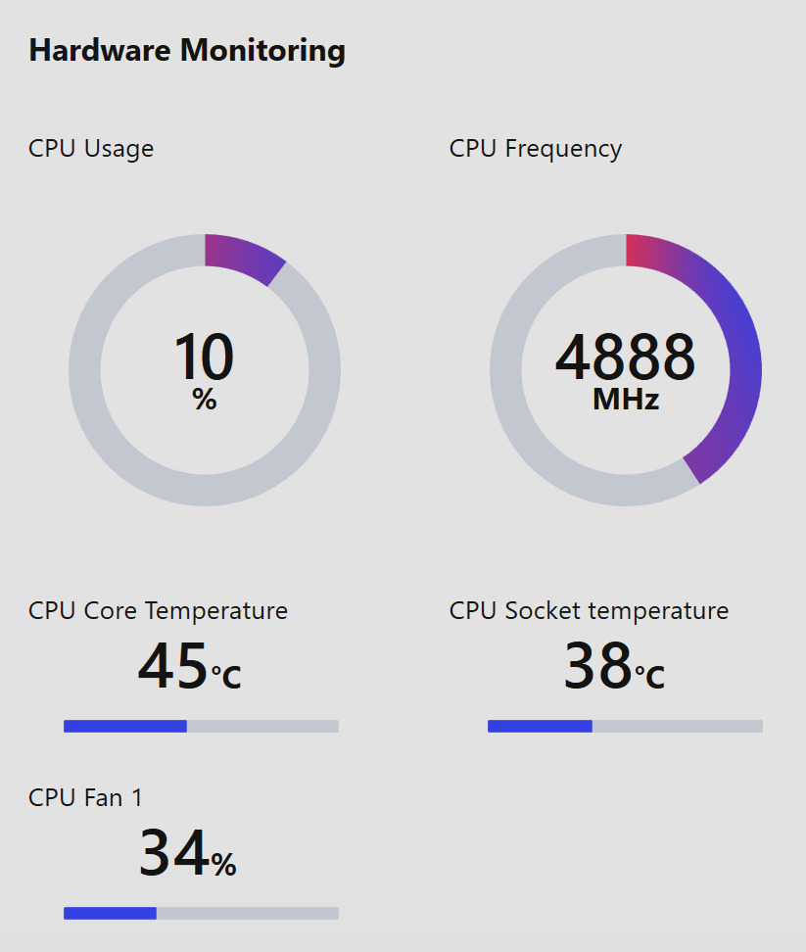Click the 10 value in CPU Usage gauge
This screenshot has width=806, height=952.
(204, 357)
